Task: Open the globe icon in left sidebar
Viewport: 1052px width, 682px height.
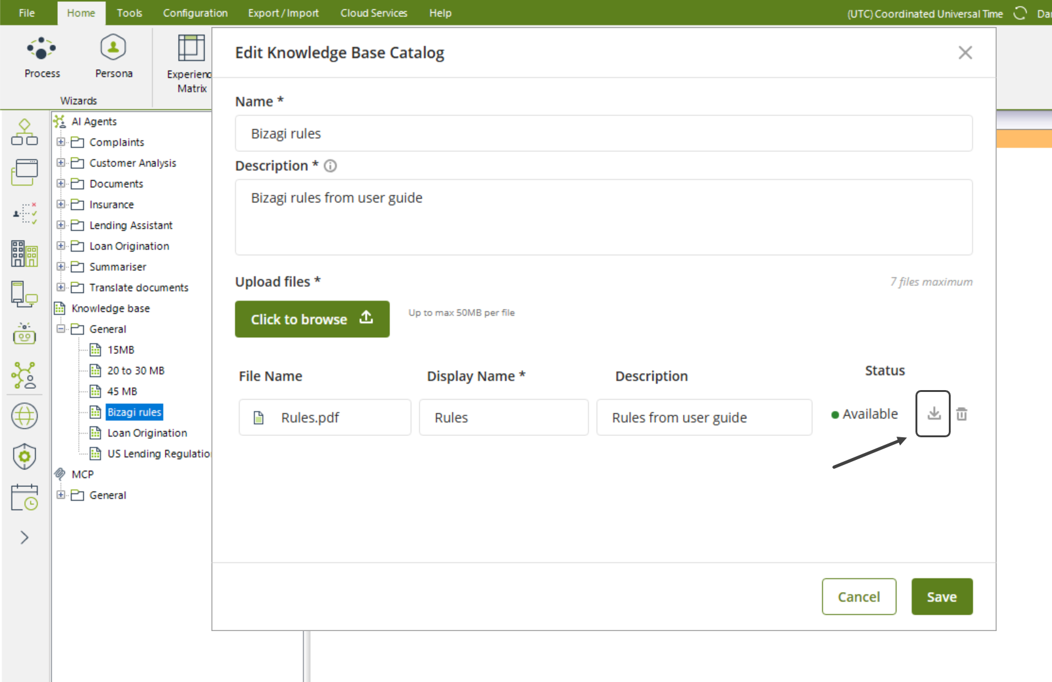Action: 25,416
